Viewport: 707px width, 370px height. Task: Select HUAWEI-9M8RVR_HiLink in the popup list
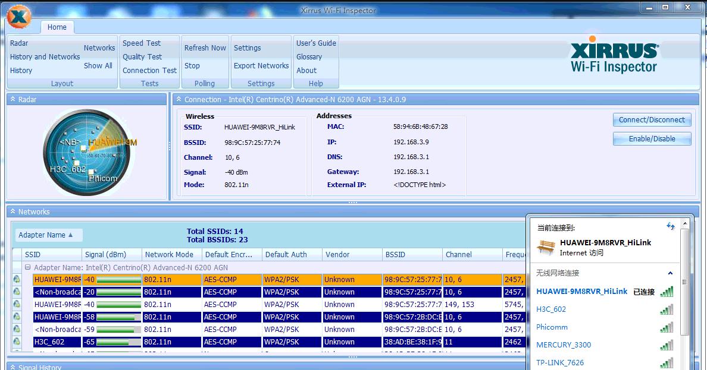pos(581,291)
